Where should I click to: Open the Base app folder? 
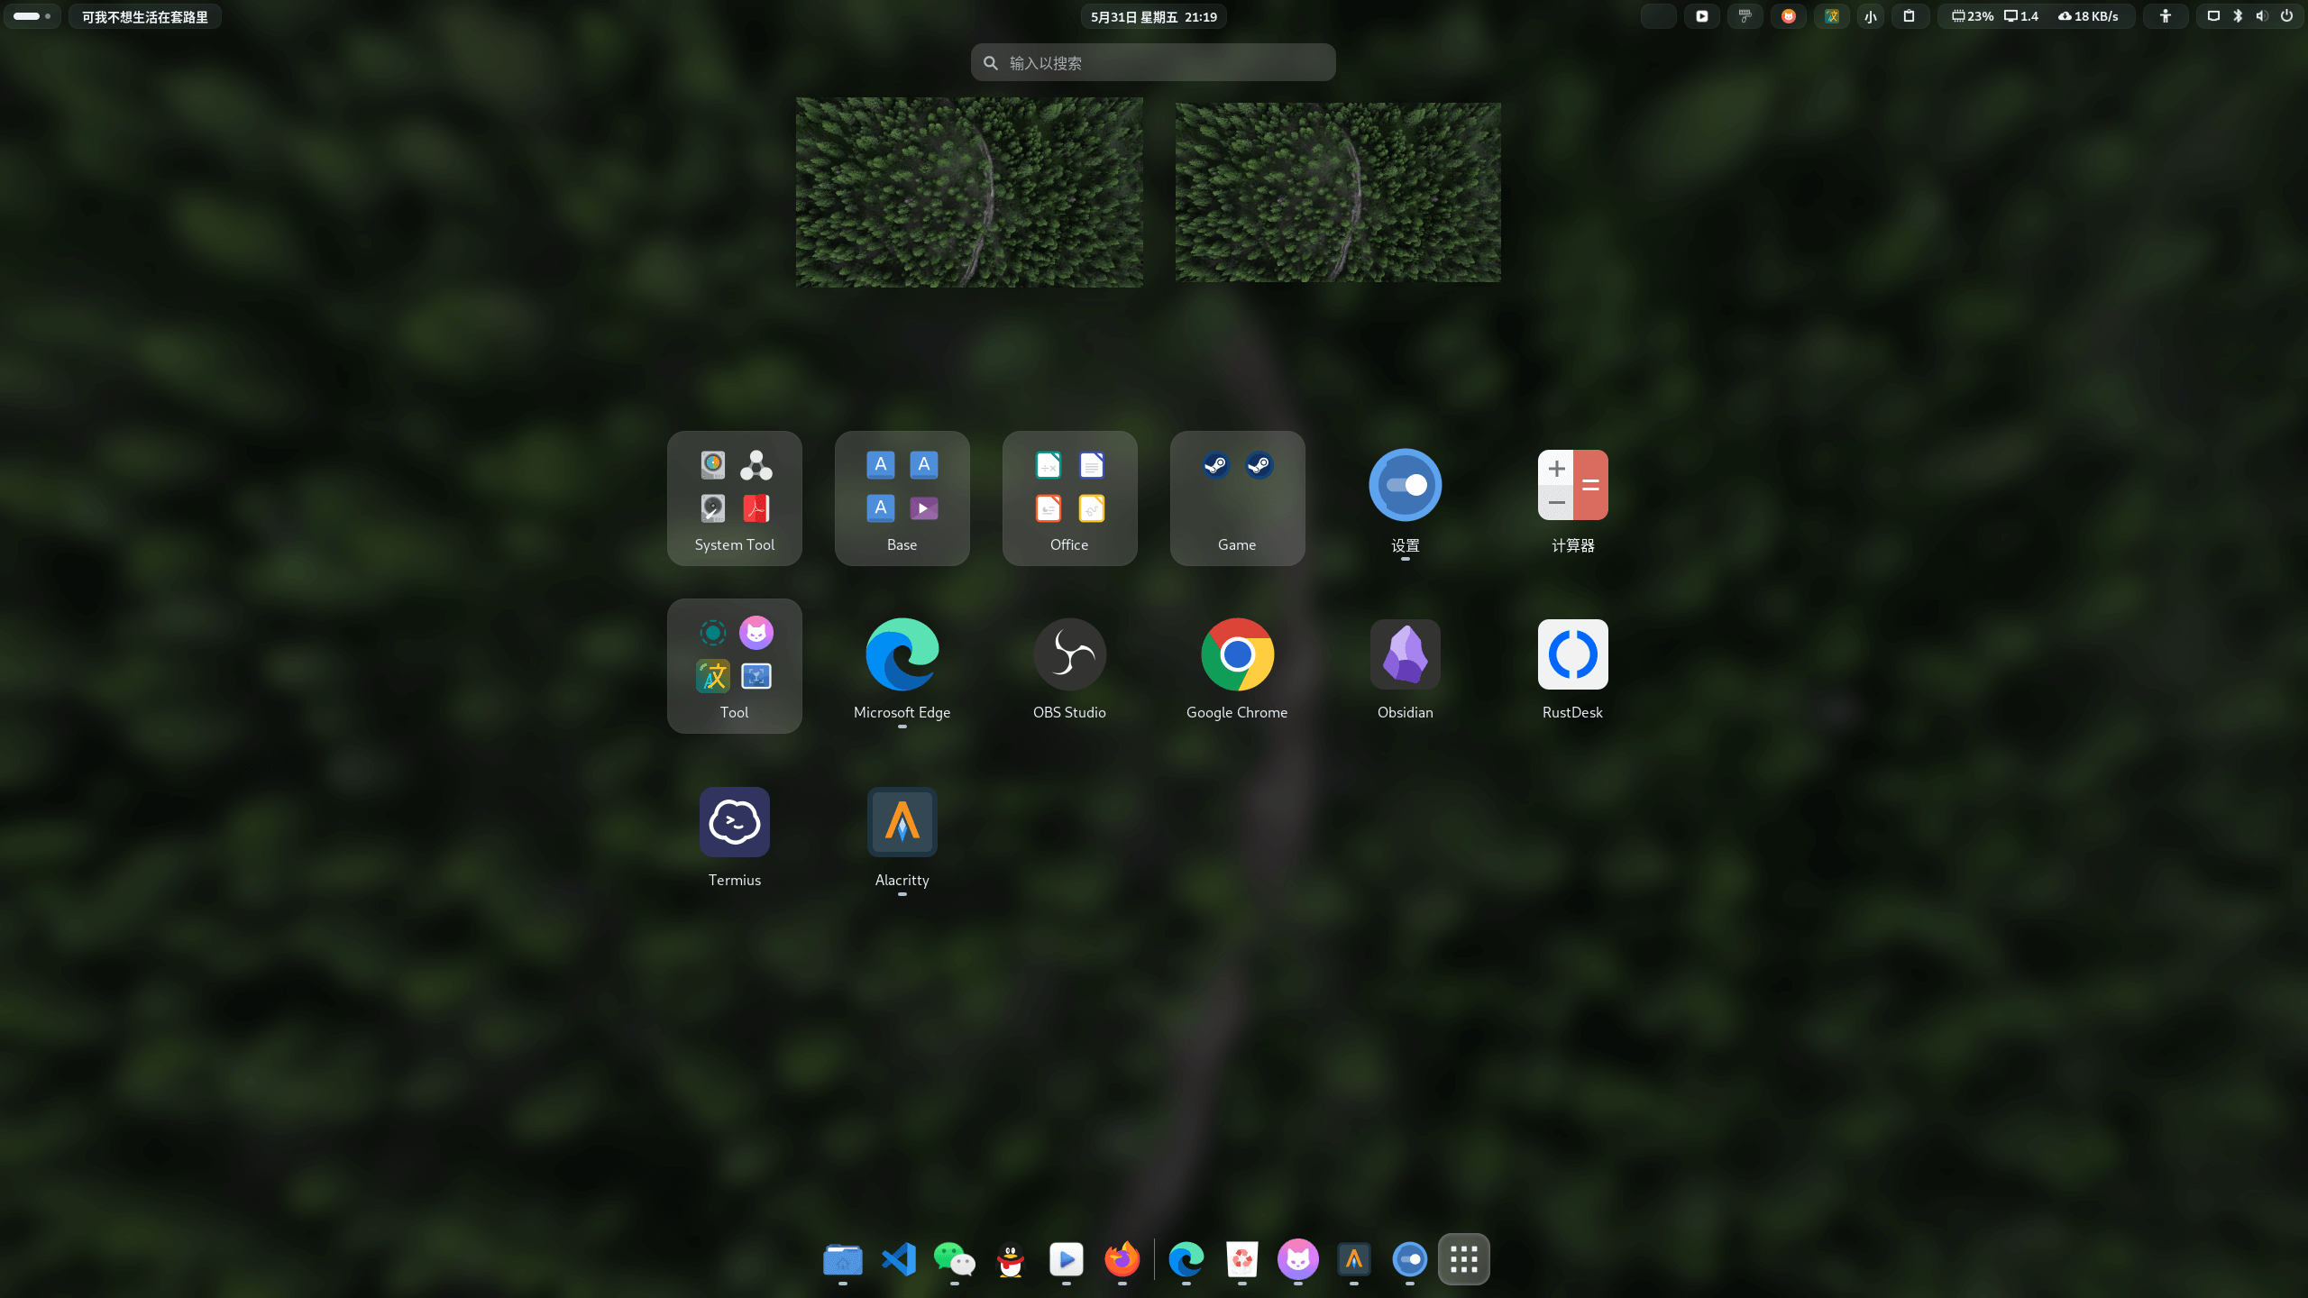tap(902, 498)
